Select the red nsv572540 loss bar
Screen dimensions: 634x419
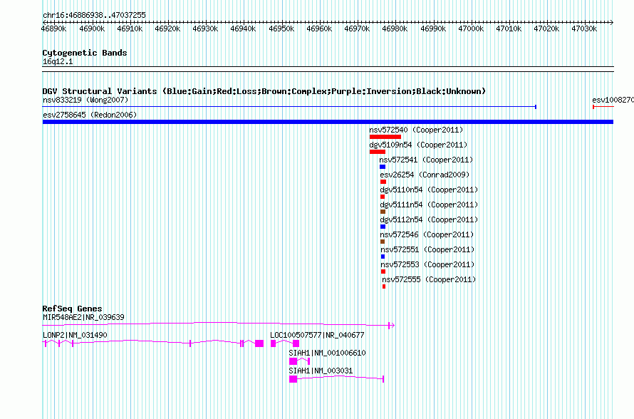click(385, 137)
